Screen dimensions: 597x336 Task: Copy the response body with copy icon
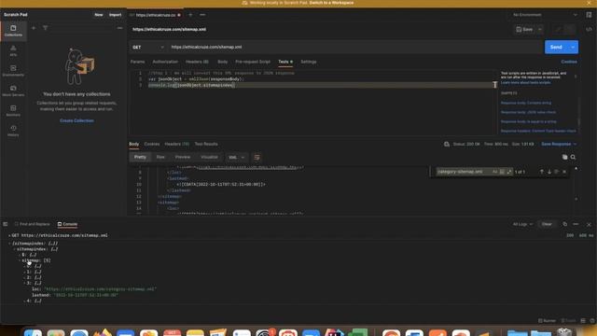pos(565,157)
